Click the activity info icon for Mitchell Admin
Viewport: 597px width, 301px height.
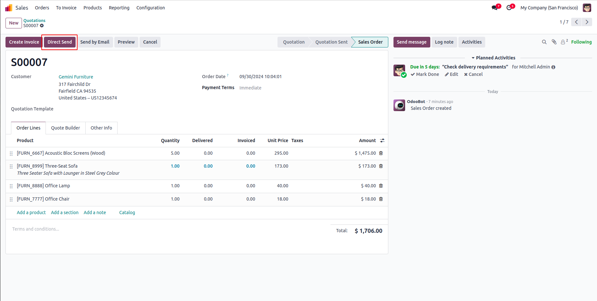coord(553,67)
